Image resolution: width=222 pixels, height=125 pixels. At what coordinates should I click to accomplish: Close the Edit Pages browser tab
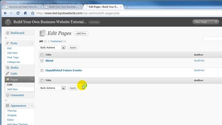coord(121,7)
